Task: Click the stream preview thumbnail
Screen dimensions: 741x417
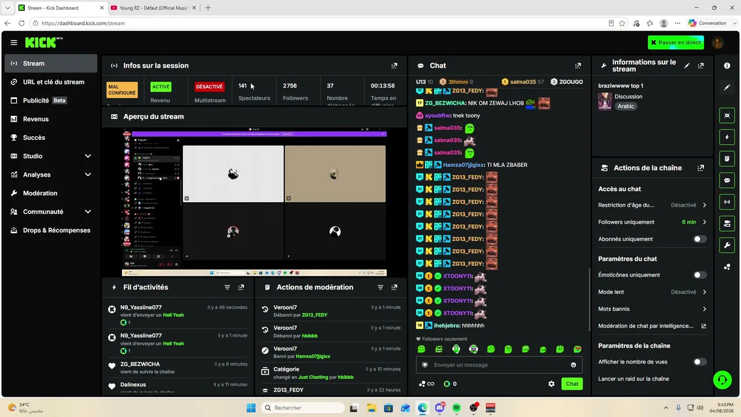Action: [x=254, y=203]
